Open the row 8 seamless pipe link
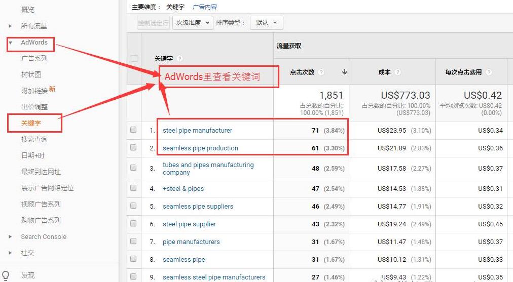Image resolution: width=513 pixels, height=282 pixels. pyautogui.click(x=184, y=259)
